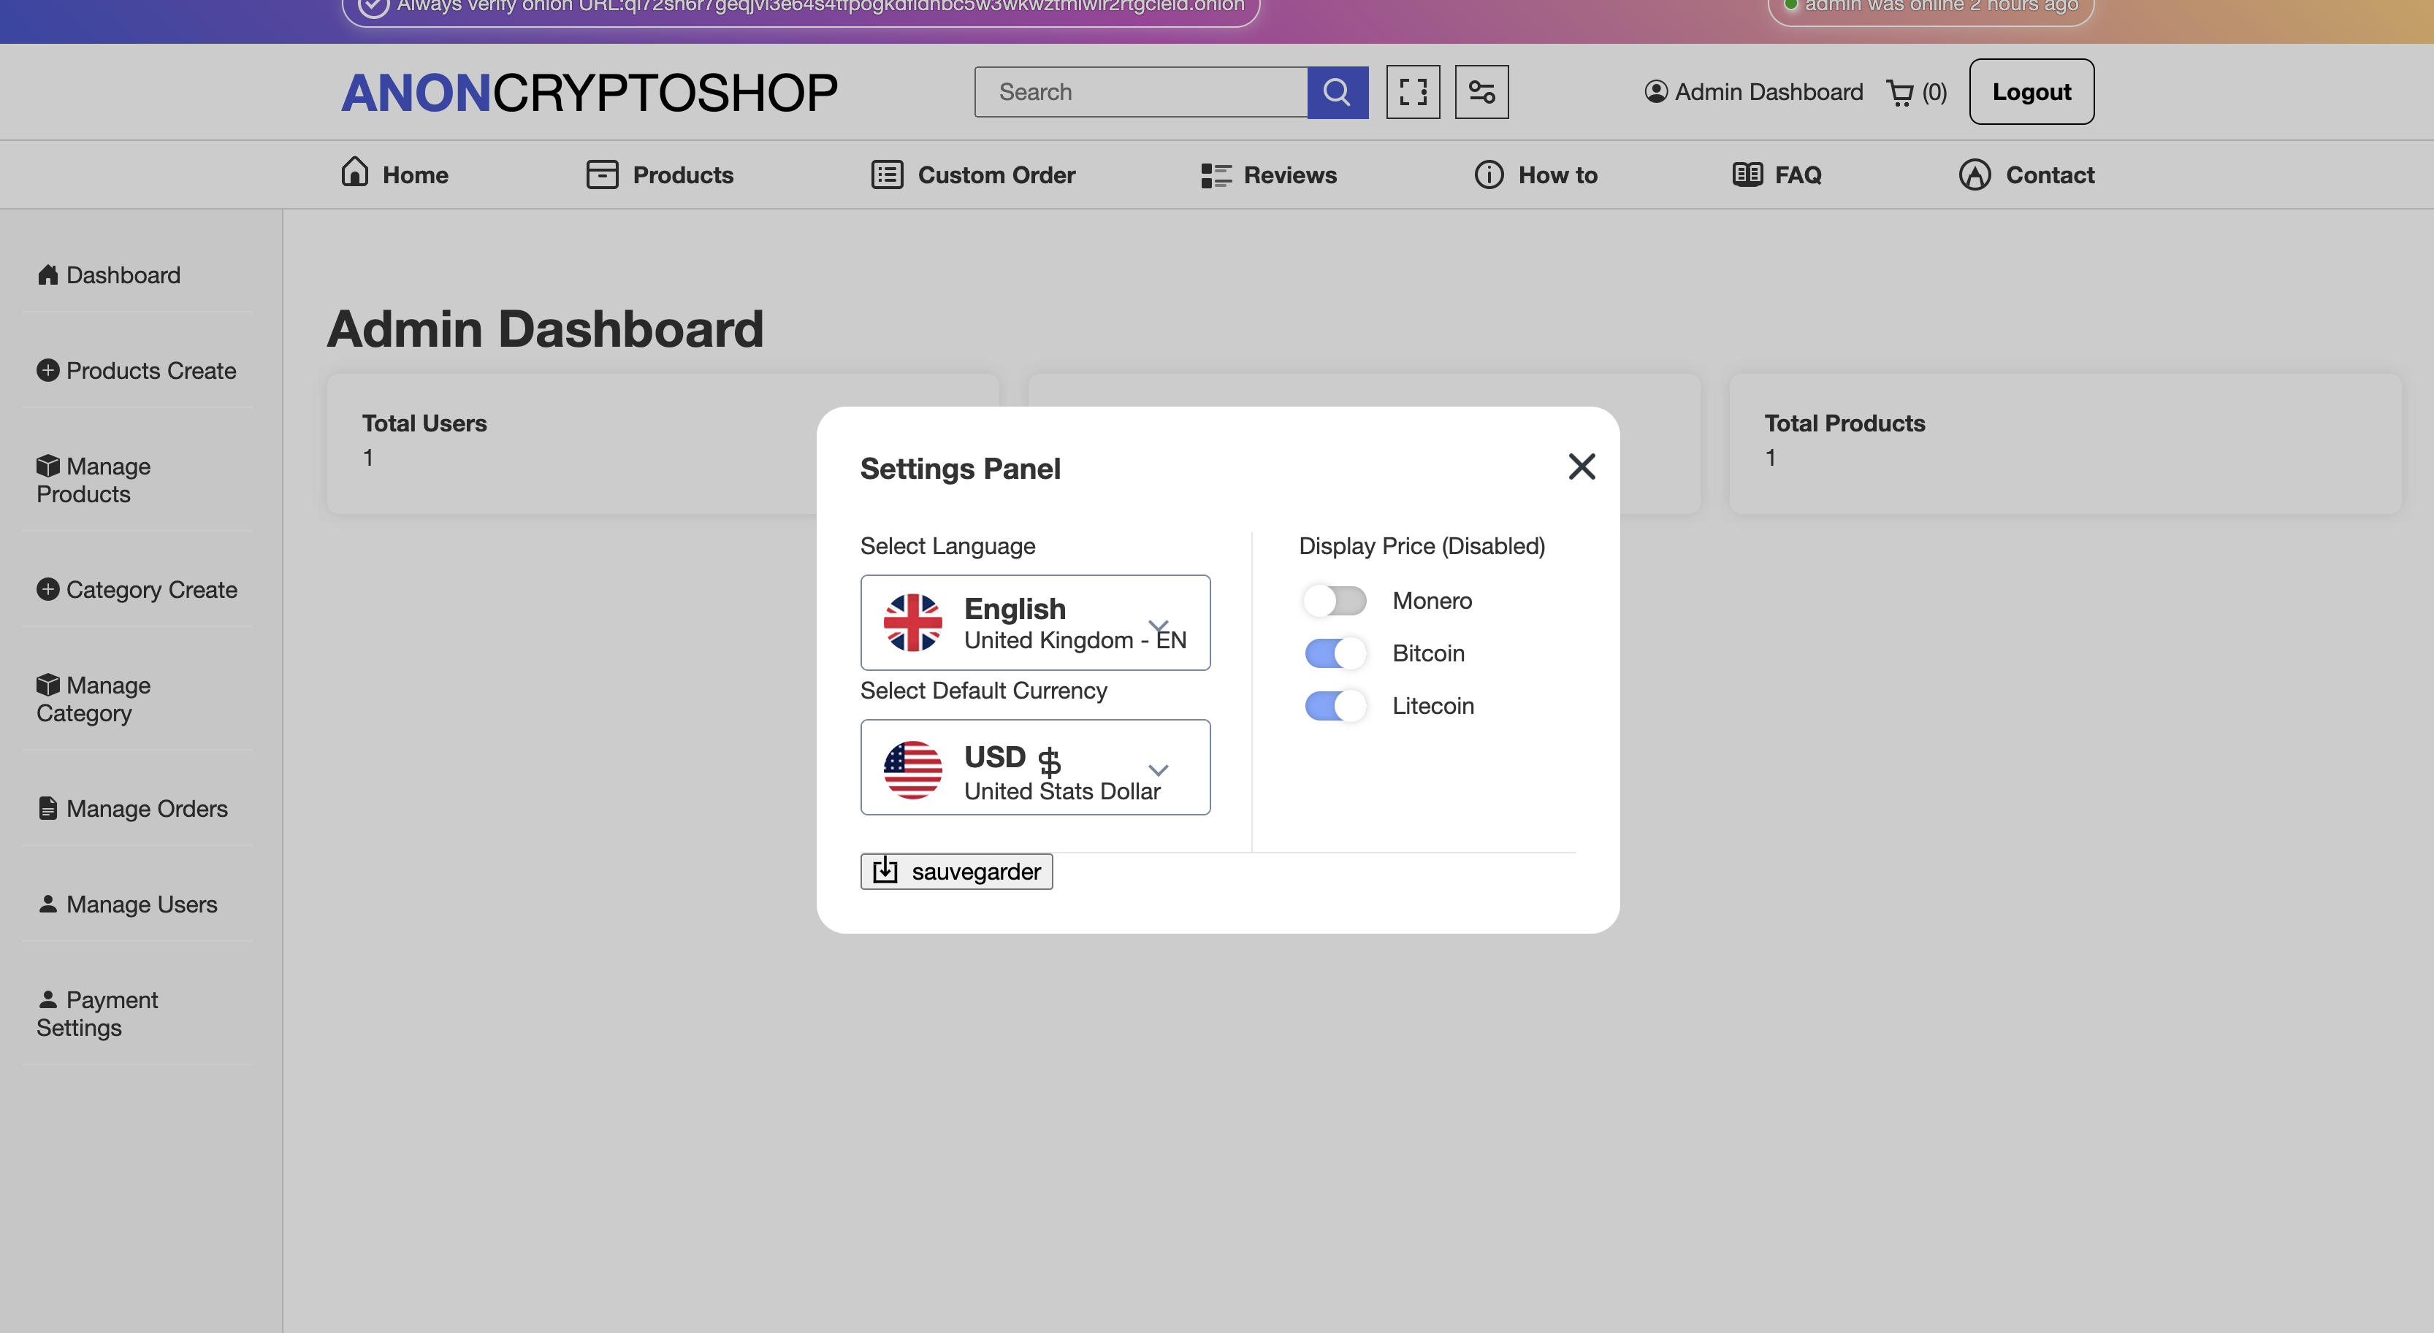
Task: Open Category Create in the sidebar
Action: [137, 589]
